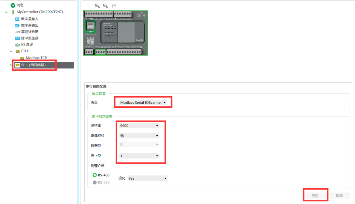Select the RS-485 radio button
The height and width of the screenshot is (204, 355).
(95, 175)
